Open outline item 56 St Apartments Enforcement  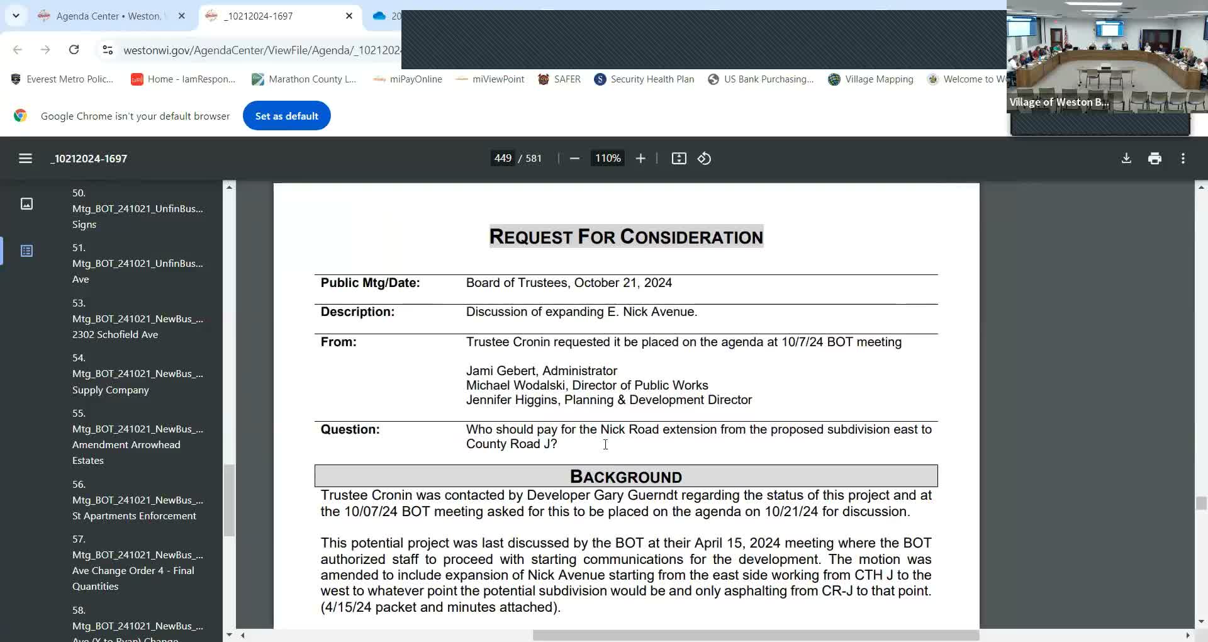tap(138, 500)
